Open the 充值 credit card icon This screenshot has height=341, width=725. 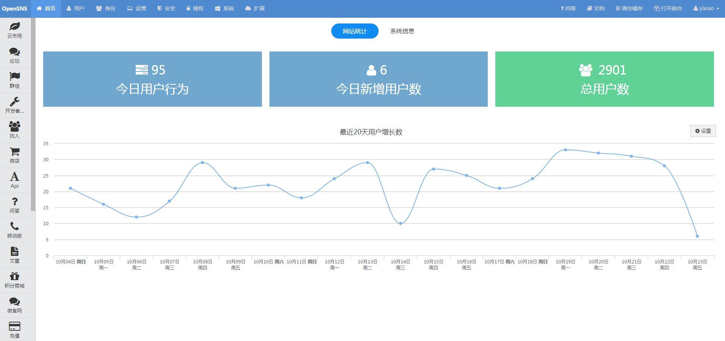(x=14, y=327)
